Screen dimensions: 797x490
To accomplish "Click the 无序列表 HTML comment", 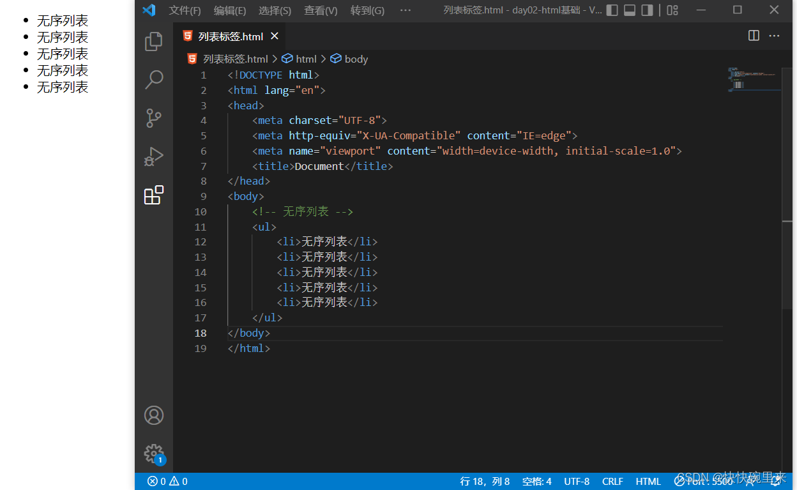I will coord(303,211).
